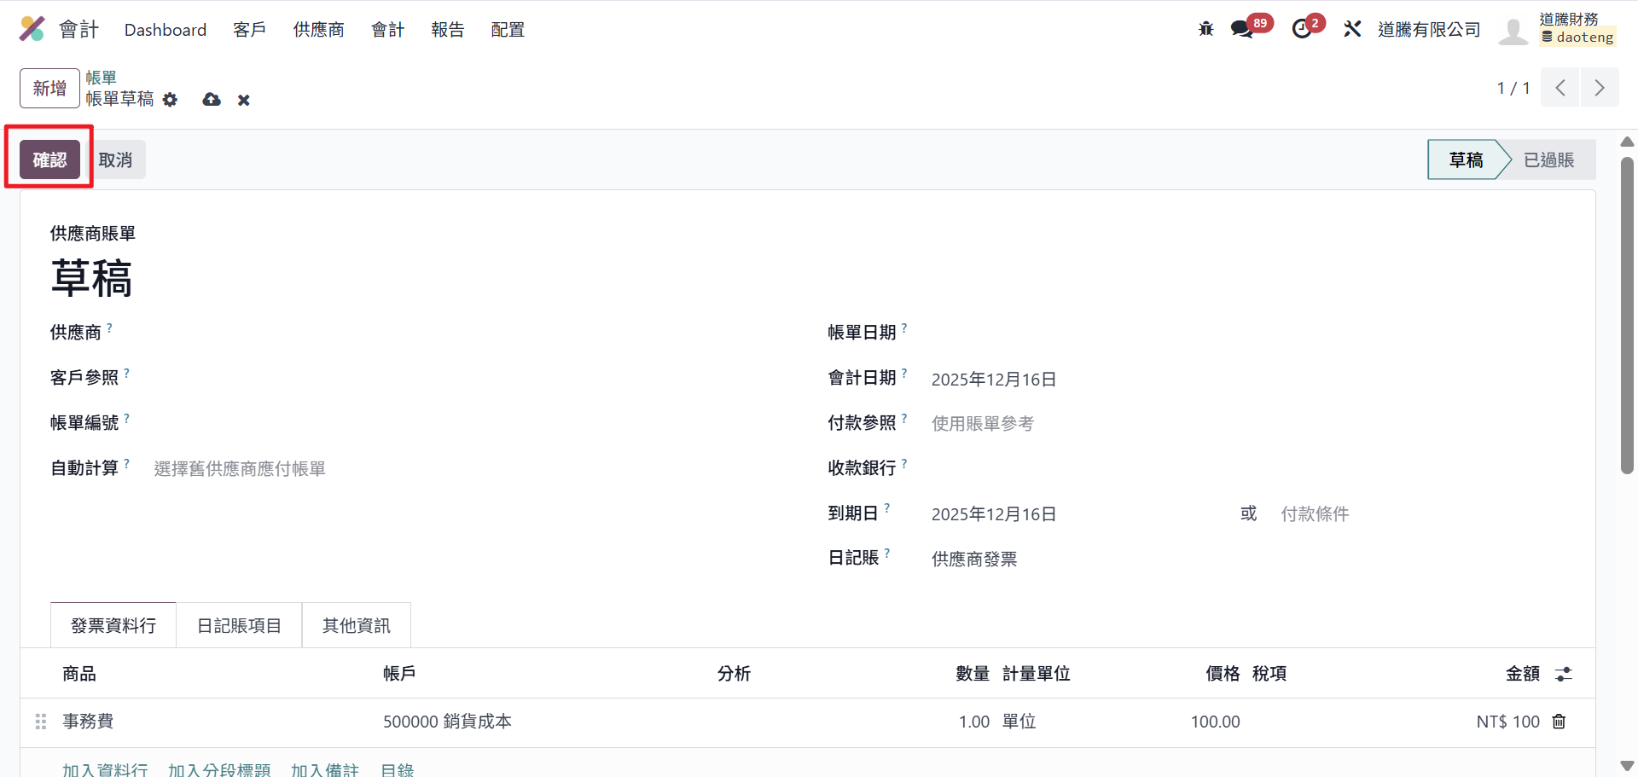Delete the 事務費 line with trash icon
This screenshot has height=777, width=1638.
point(1559,722)
